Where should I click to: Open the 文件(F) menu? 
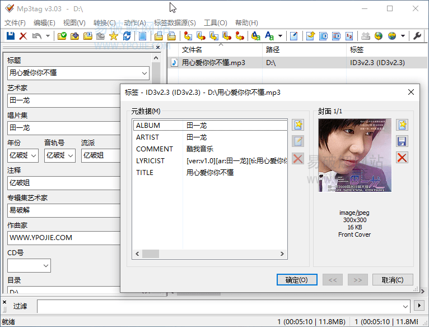(x=15, y=23)
